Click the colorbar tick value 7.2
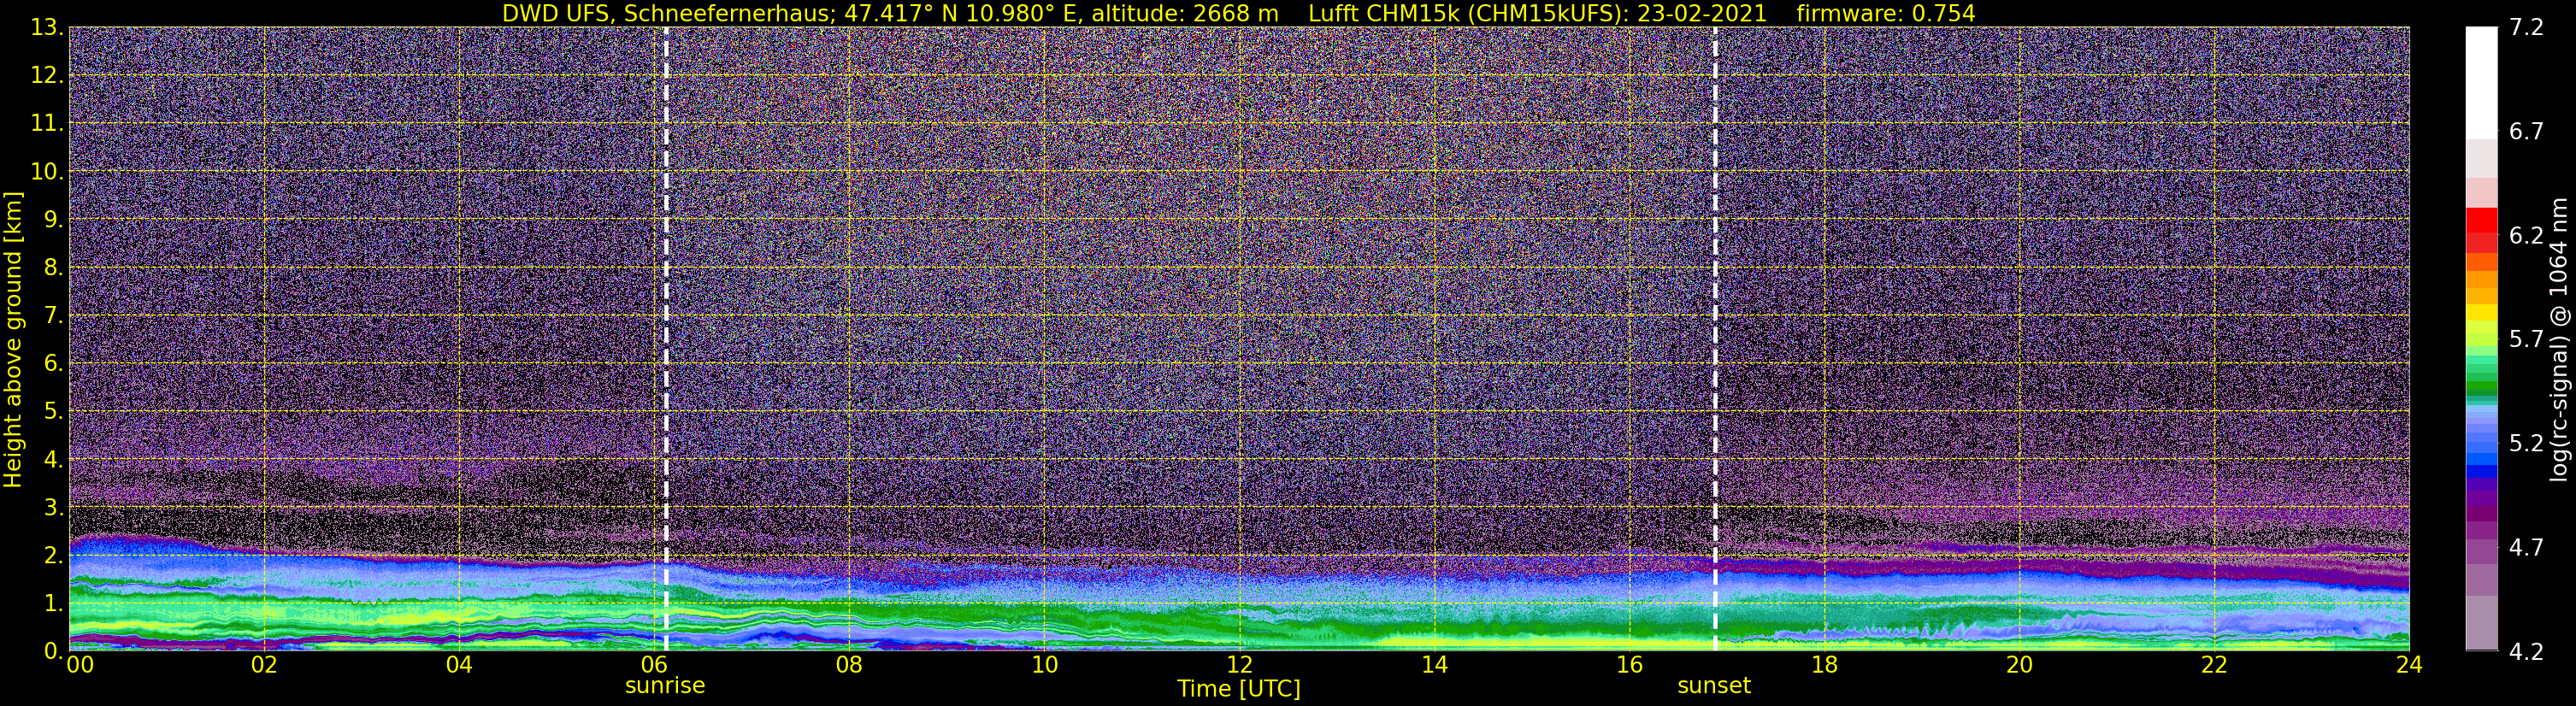Image resolution: width=2576 pixels, height=706 pixels. (2527, 28)
